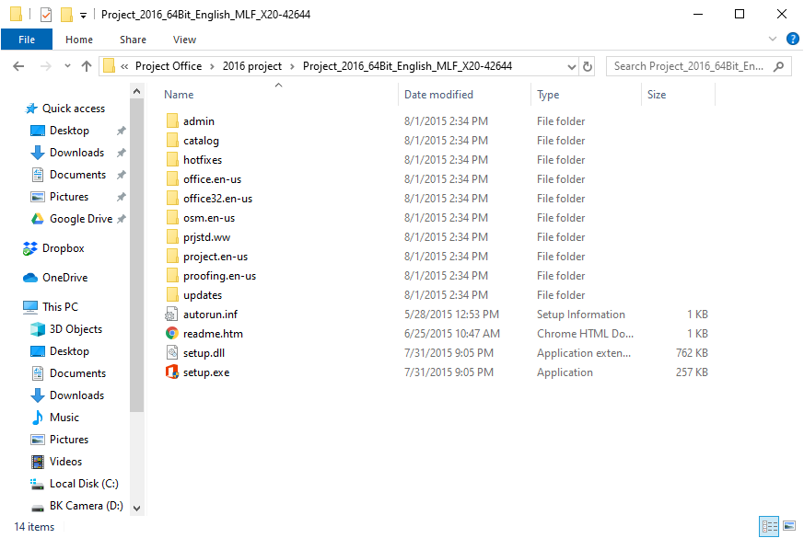Switch to the View ribbon tab
Viewport: 804px width, 538px height.
tap(184, 40)
